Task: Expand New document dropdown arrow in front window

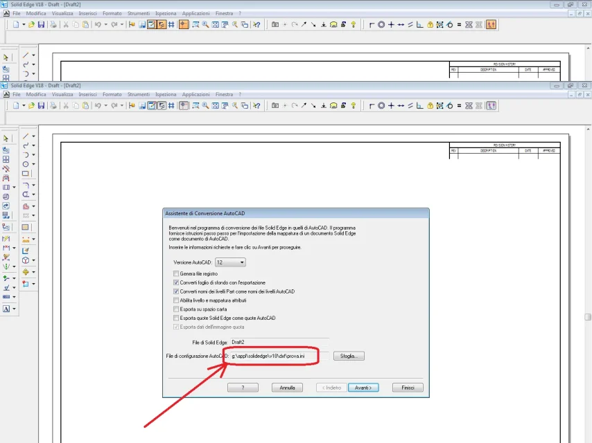Action: (x=24, y=106)
